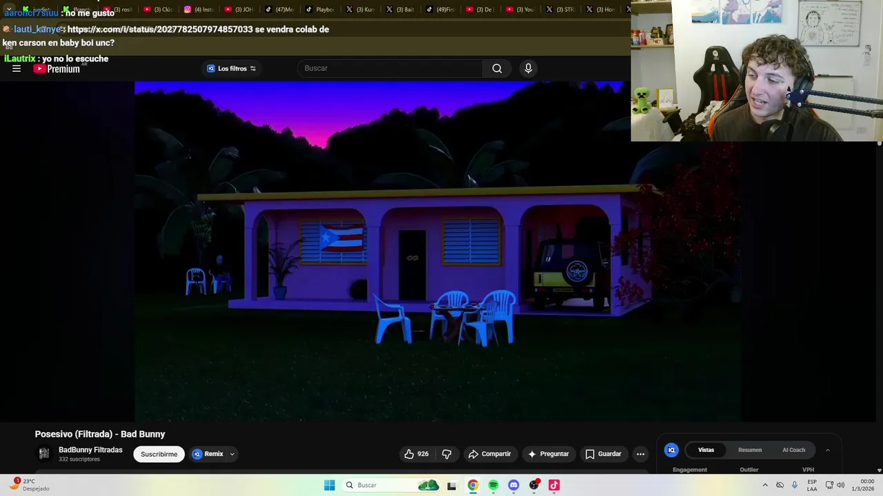Open BadBunny Filtradas channel avatar
This screenshot has width=883, height=496.
44,453
